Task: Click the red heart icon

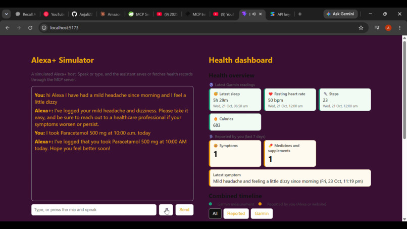Action: (x=271, y=94)
